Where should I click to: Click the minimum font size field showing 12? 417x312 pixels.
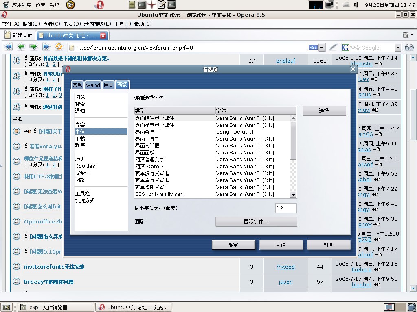(286, 208)
